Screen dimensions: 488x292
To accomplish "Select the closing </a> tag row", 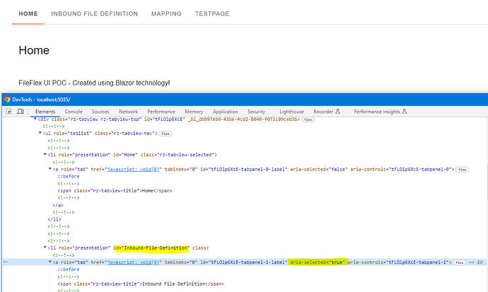I will pyautogui.click(x=58, y=205).
